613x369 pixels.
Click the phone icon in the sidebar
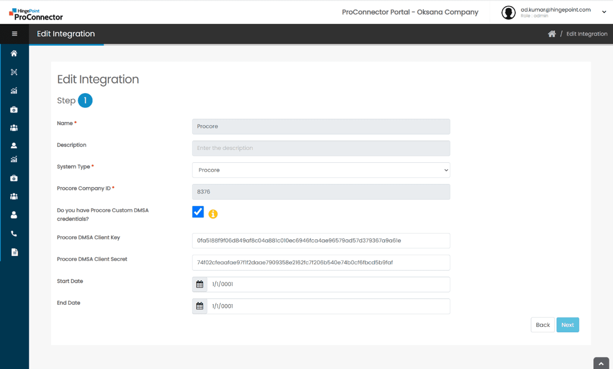point(14,234)
